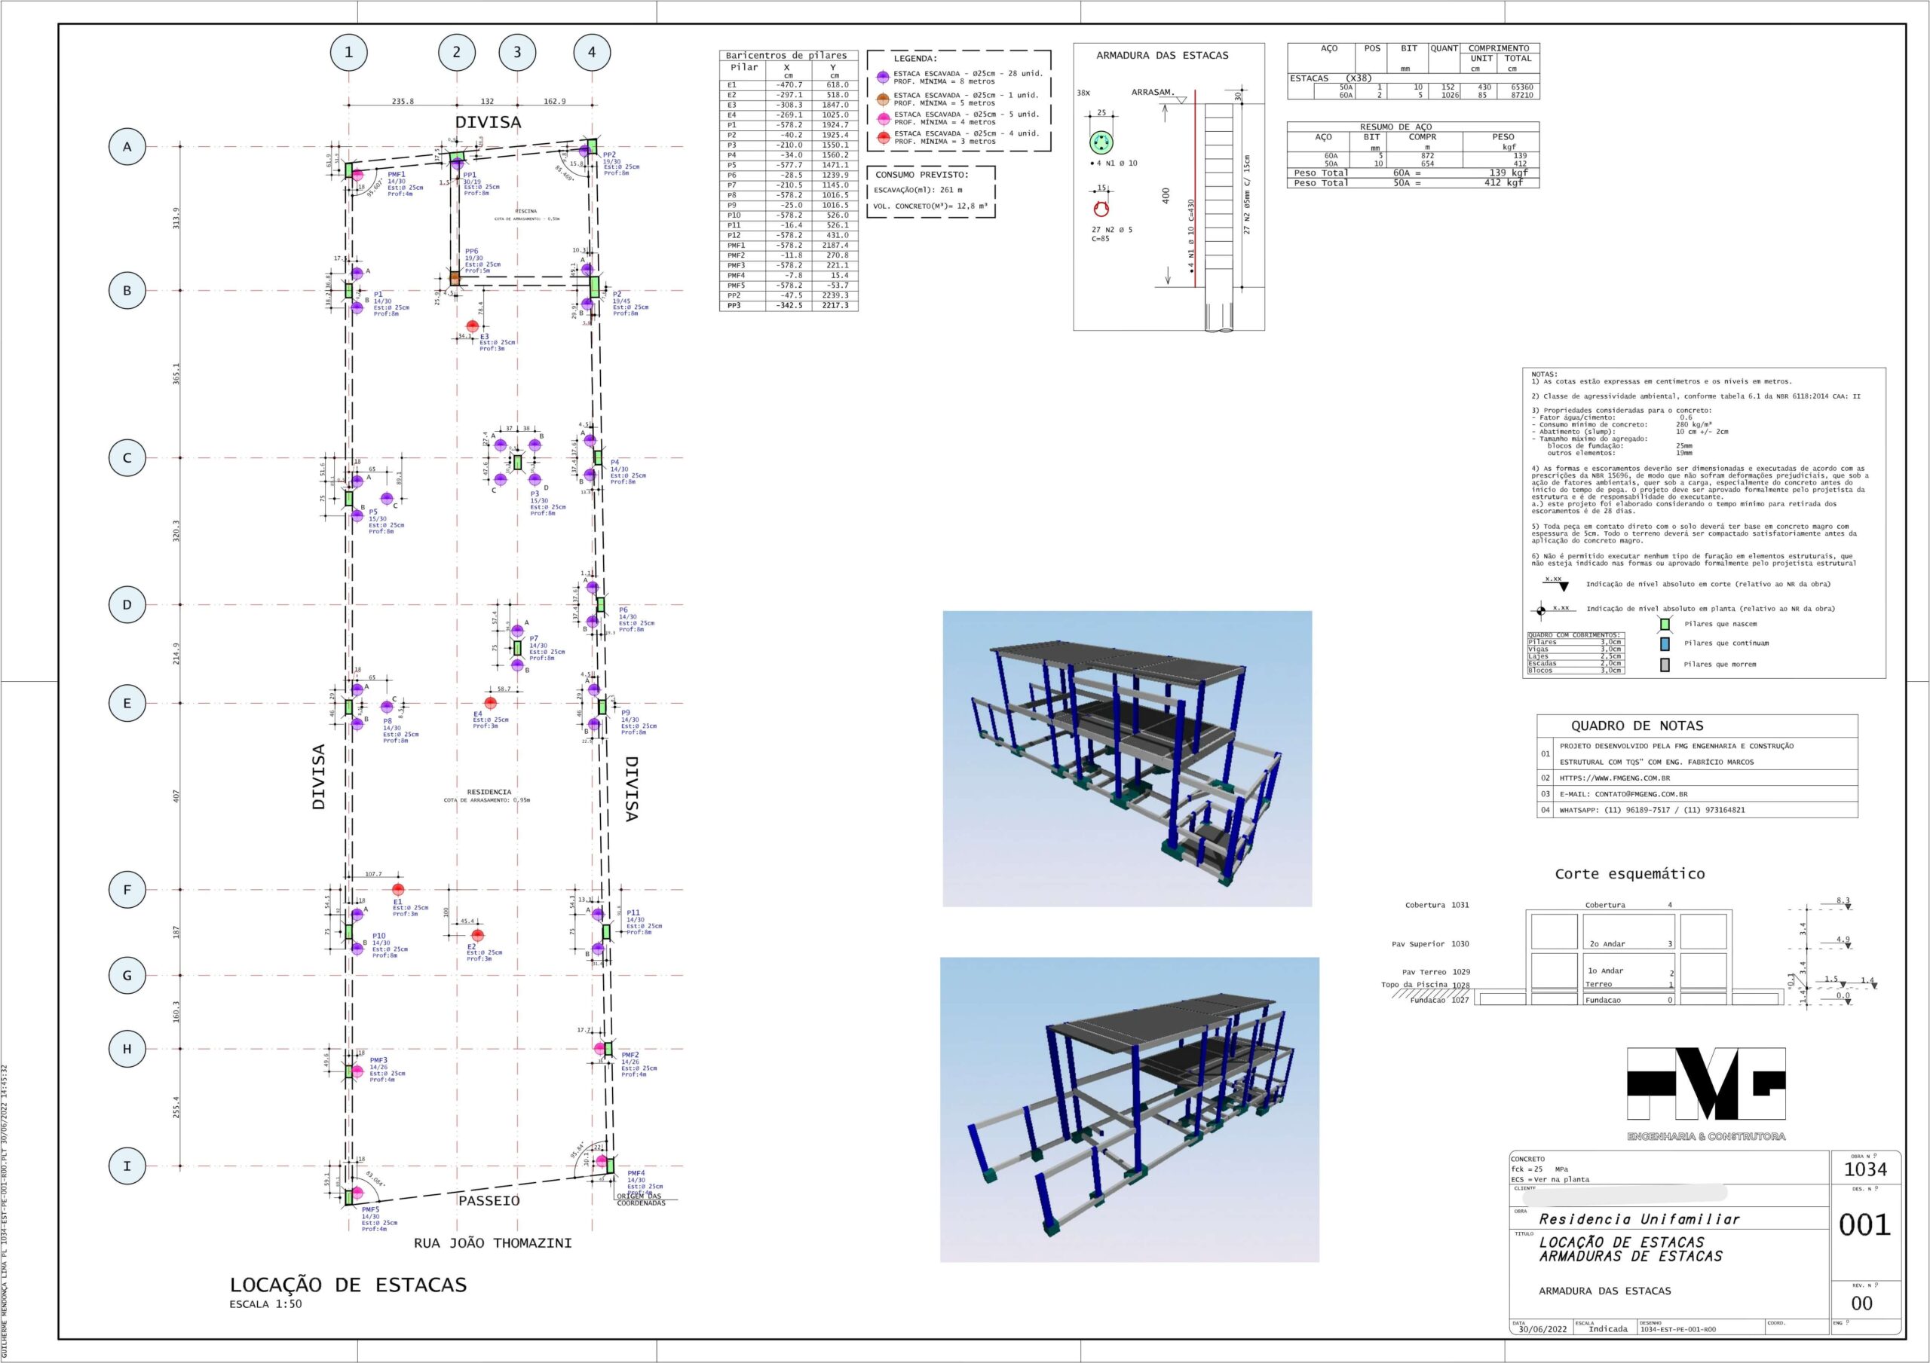
Task: Click the 'Corte esquemático' heading
Action: click(x=1630, y=874)
